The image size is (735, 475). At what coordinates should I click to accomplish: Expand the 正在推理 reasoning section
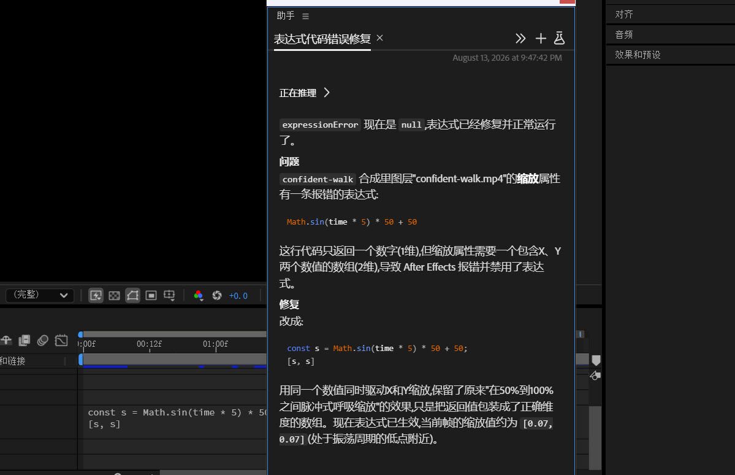pyautogui.click(x=305, y=93)
